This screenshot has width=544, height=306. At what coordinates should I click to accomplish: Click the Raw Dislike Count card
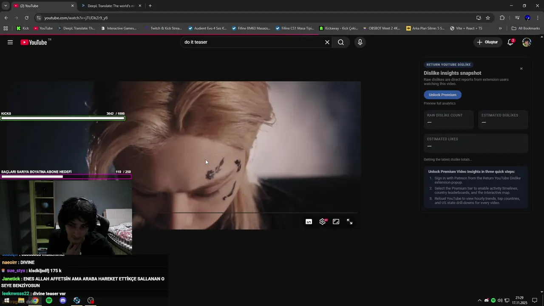[x=449, y=119]
